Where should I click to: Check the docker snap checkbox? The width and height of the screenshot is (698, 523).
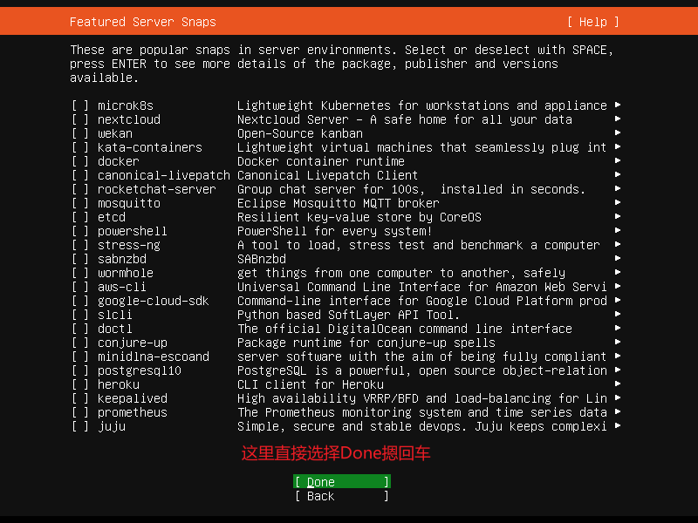[80, 161]
